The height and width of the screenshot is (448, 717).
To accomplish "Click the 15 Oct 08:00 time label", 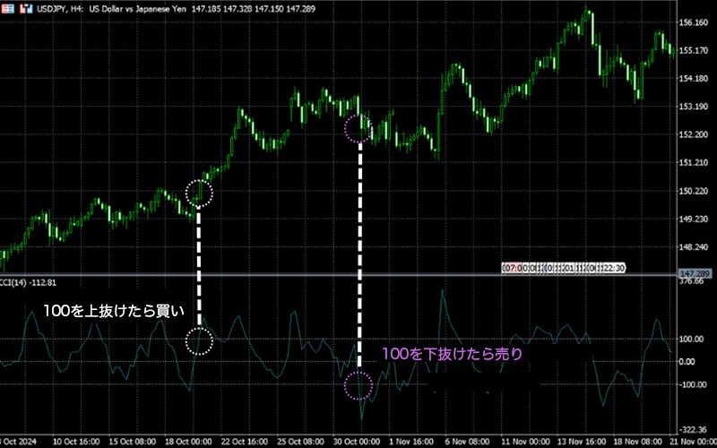I will tap(133, 442).
